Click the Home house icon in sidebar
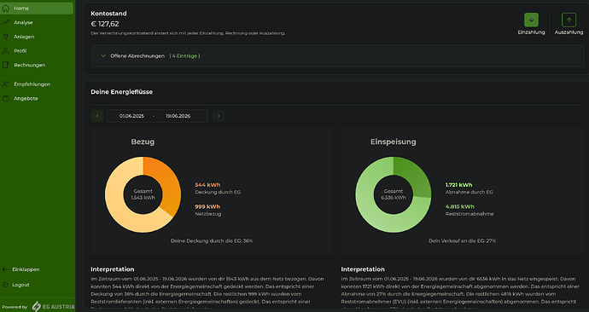 6,9
